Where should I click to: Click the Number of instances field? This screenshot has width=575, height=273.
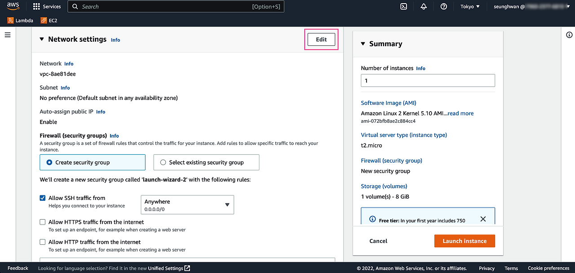point(428,80)
